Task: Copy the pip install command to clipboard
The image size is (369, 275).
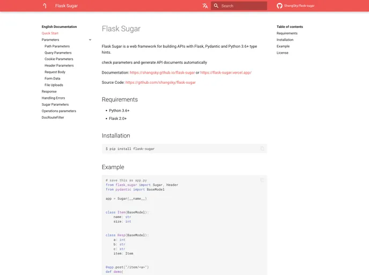Action: click(262, 149)
